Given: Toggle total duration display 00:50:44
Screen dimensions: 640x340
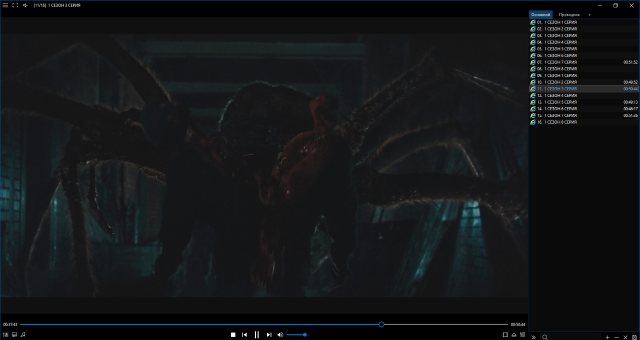Looking at the screenshot, I should click(518, 325).
